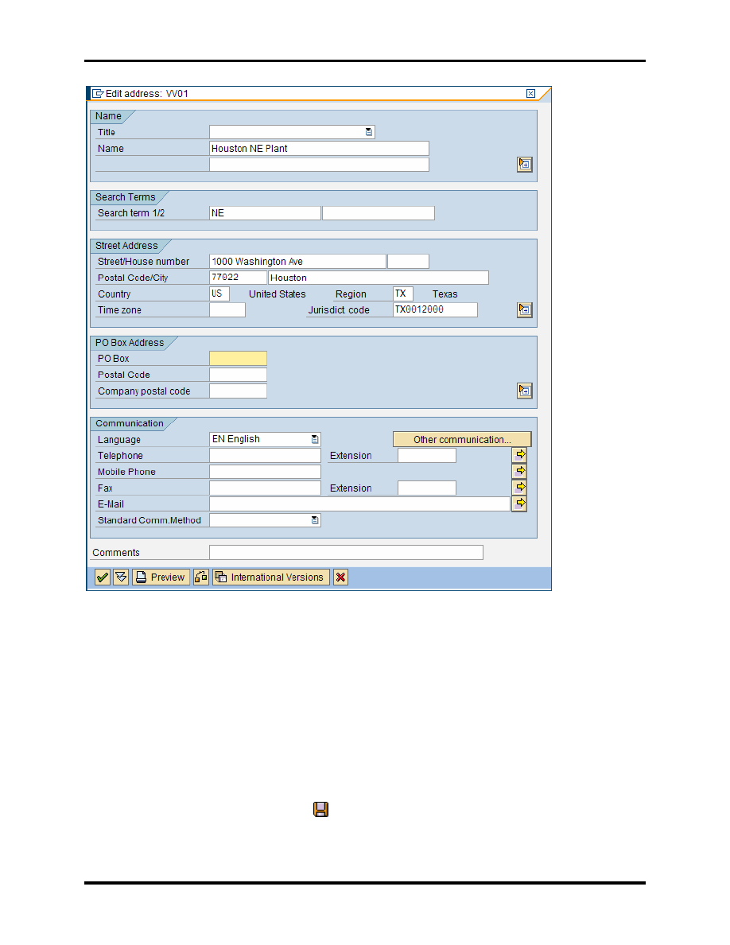Click the yellow PO Box input field
730x945 pixels.
click(x=238, y=359)
